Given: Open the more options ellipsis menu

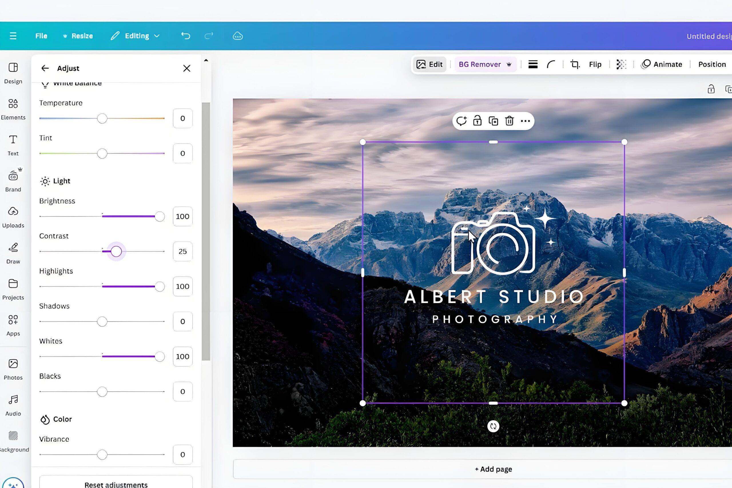Looking at the screenshot, I should [x=525, y=121].
